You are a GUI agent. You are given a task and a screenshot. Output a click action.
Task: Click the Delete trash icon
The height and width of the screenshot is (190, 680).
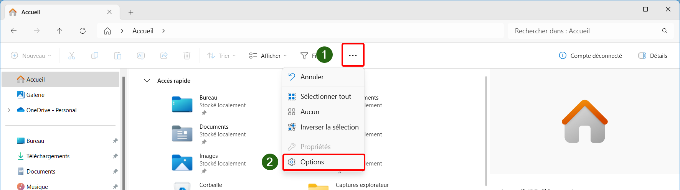coord(187,56)
